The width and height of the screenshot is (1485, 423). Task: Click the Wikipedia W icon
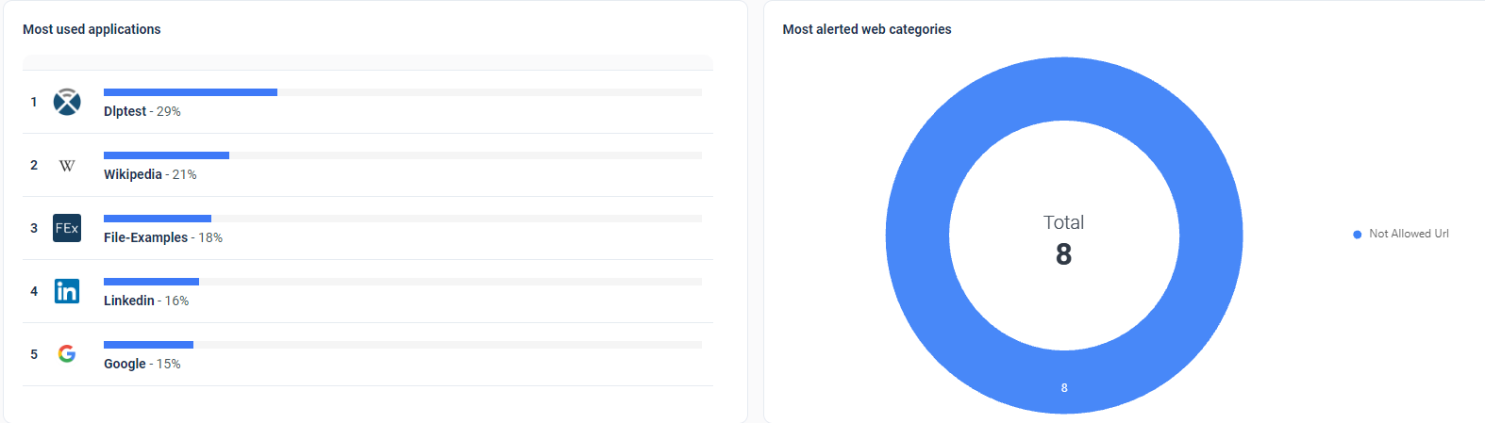pos(67,166)
